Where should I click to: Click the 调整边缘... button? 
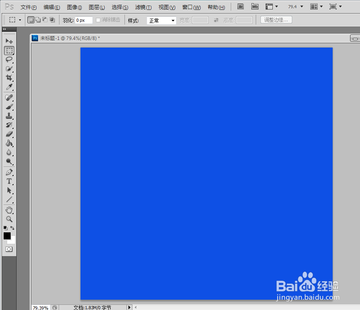(276, 20)
